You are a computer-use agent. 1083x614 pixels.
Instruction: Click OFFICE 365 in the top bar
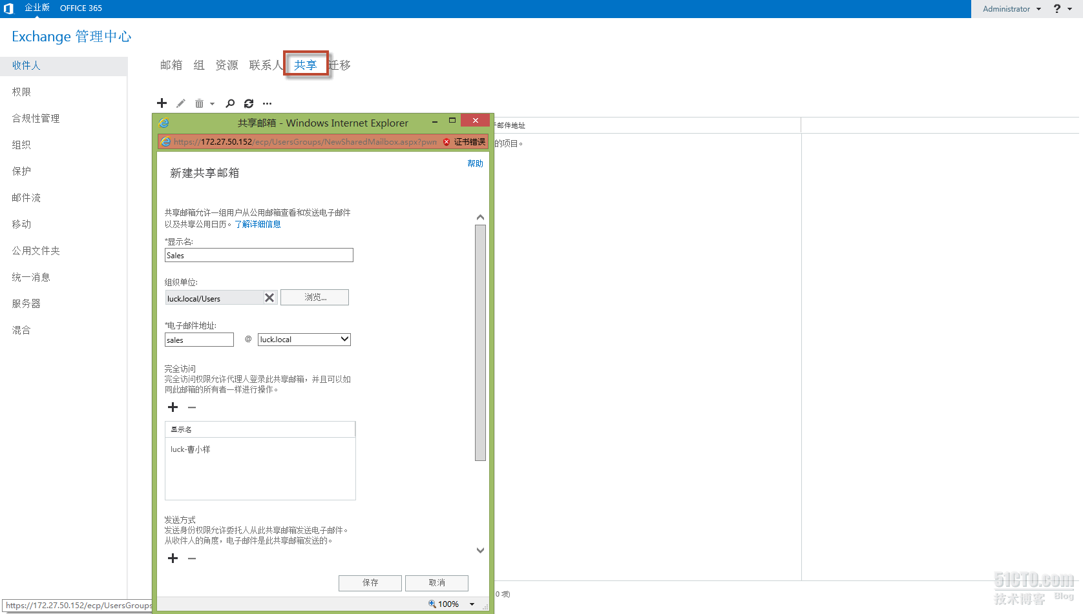[81, 8]
